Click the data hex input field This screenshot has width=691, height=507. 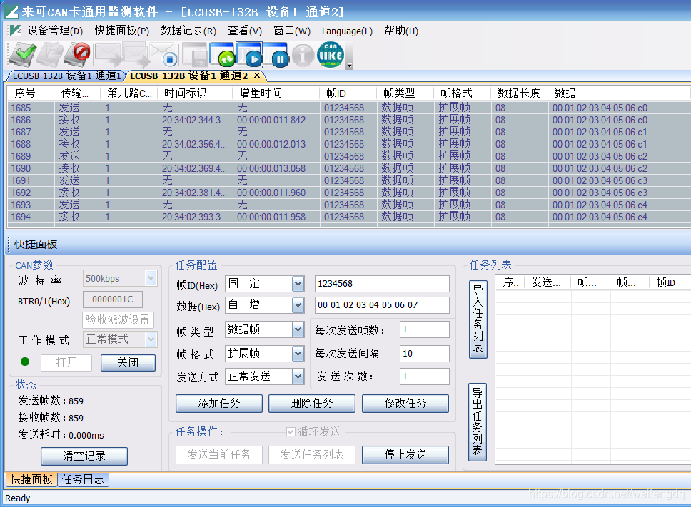click(x=382, y=305)
